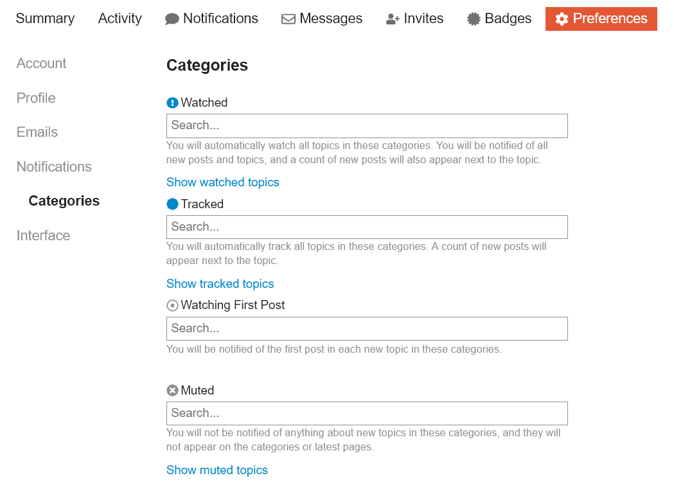Click the Muted cross icon
Image resolution: width=674 pixels, height=487 pixels.
point(172,390)
